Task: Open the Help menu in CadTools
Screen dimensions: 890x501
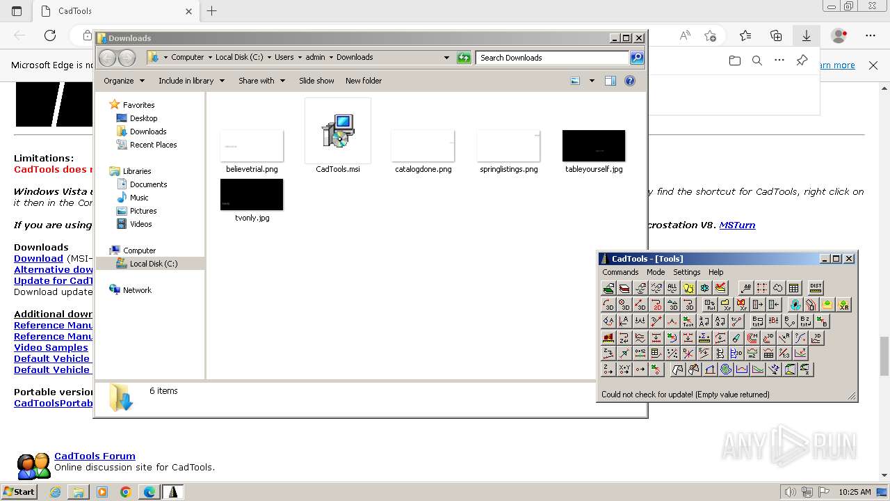Action: pyautogui.click(x=715, y=272)
